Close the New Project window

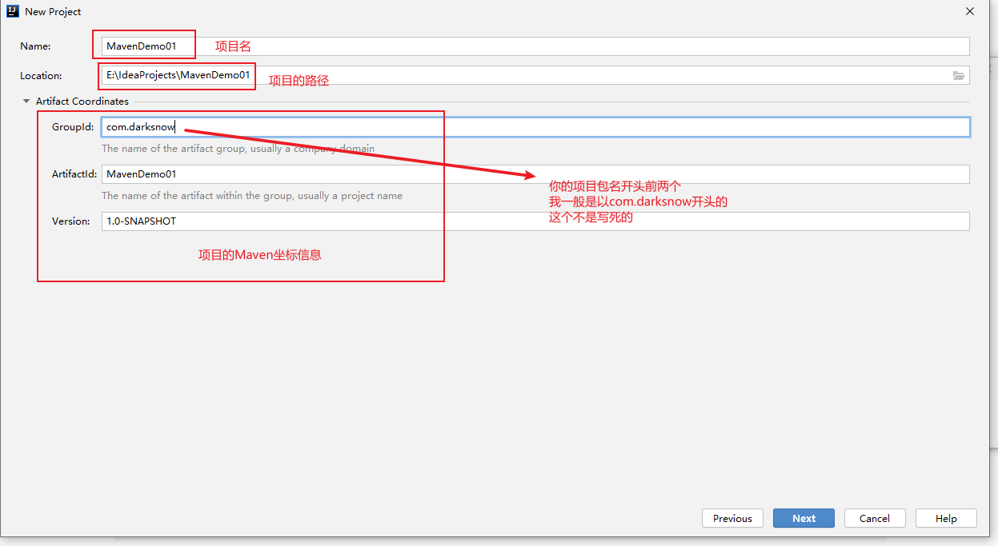click(x=970, y=11)
